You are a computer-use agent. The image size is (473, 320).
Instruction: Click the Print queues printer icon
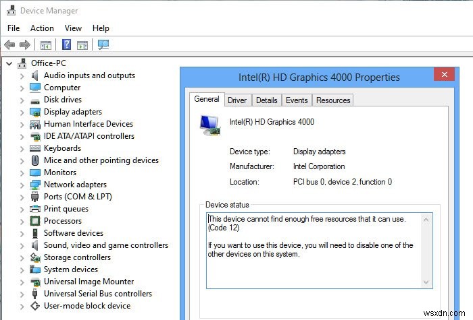pos(35,209)
